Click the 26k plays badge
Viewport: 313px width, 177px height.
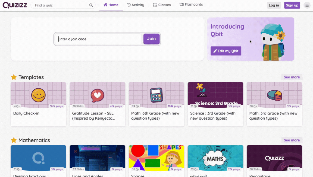pos(234,169)
